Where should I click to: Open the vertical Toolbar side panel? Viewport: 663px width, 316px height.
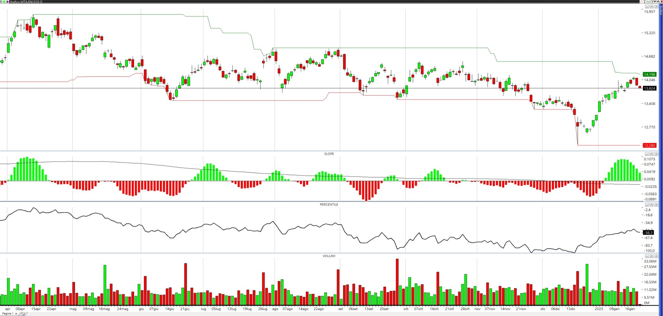661,10
